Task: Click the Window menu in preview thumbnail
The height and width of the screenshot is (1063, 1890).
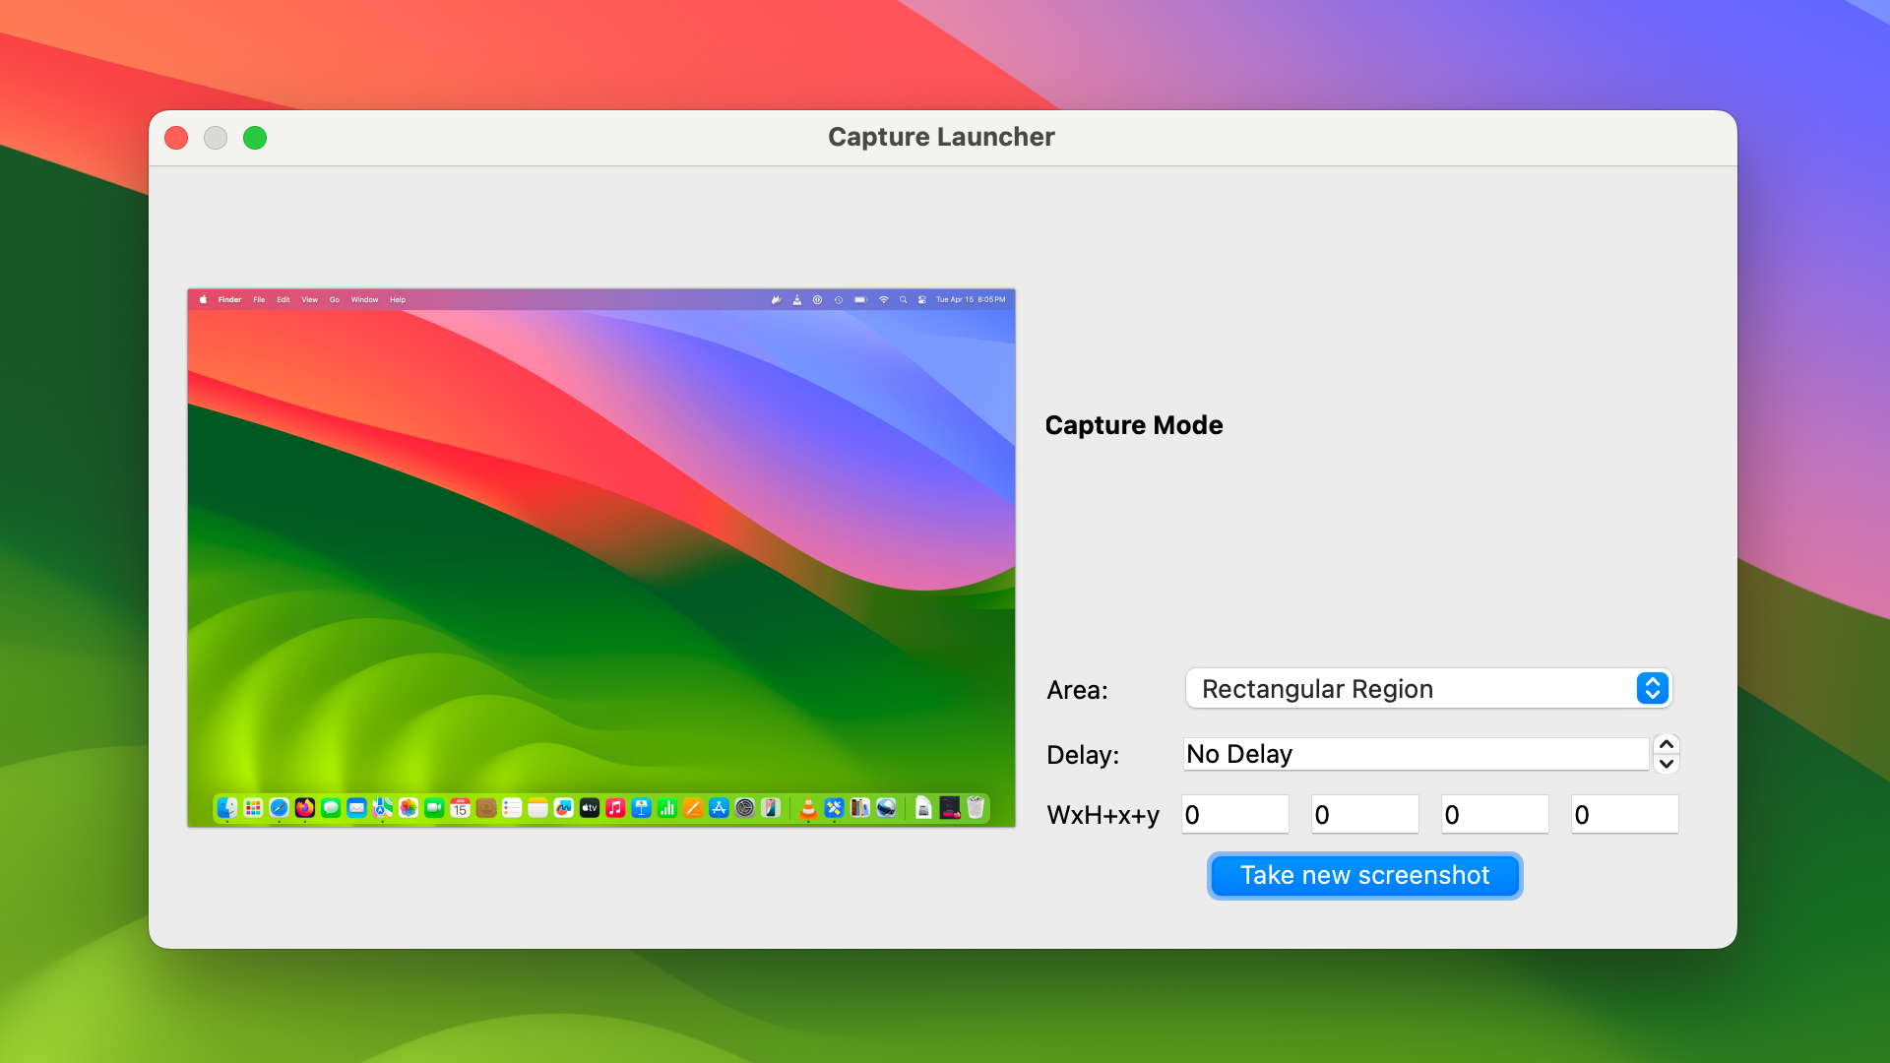Action: click(x=364, y=300)
